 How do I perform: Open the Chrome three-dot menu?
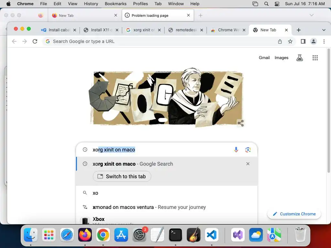click(x=324, y=41)
